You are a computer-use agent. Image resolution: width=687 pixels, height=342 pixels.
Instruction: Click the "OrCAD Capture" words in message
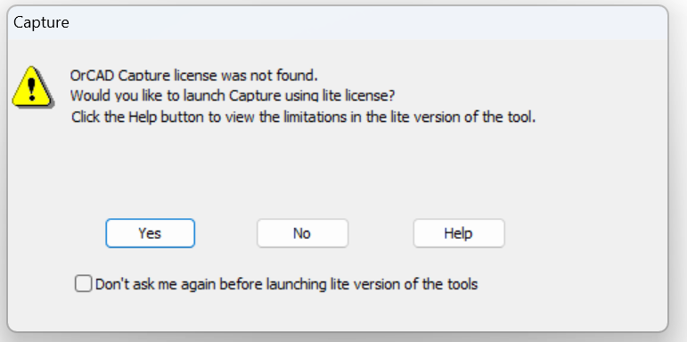(x=120, y=76)
